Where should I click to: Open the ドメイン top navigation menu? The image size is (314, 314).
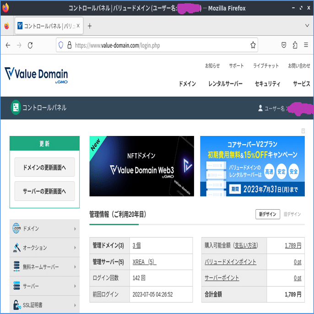pyautogui.click(x=187, y=83)
